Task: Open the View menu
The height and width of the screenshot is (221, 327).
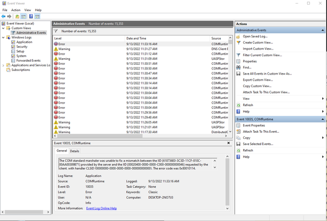Action: [28, 10]
